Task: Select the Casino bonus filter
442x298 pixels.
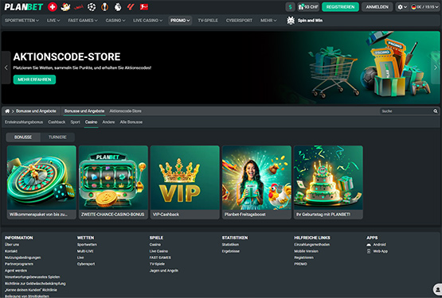Action: click(x=92, y=122)
